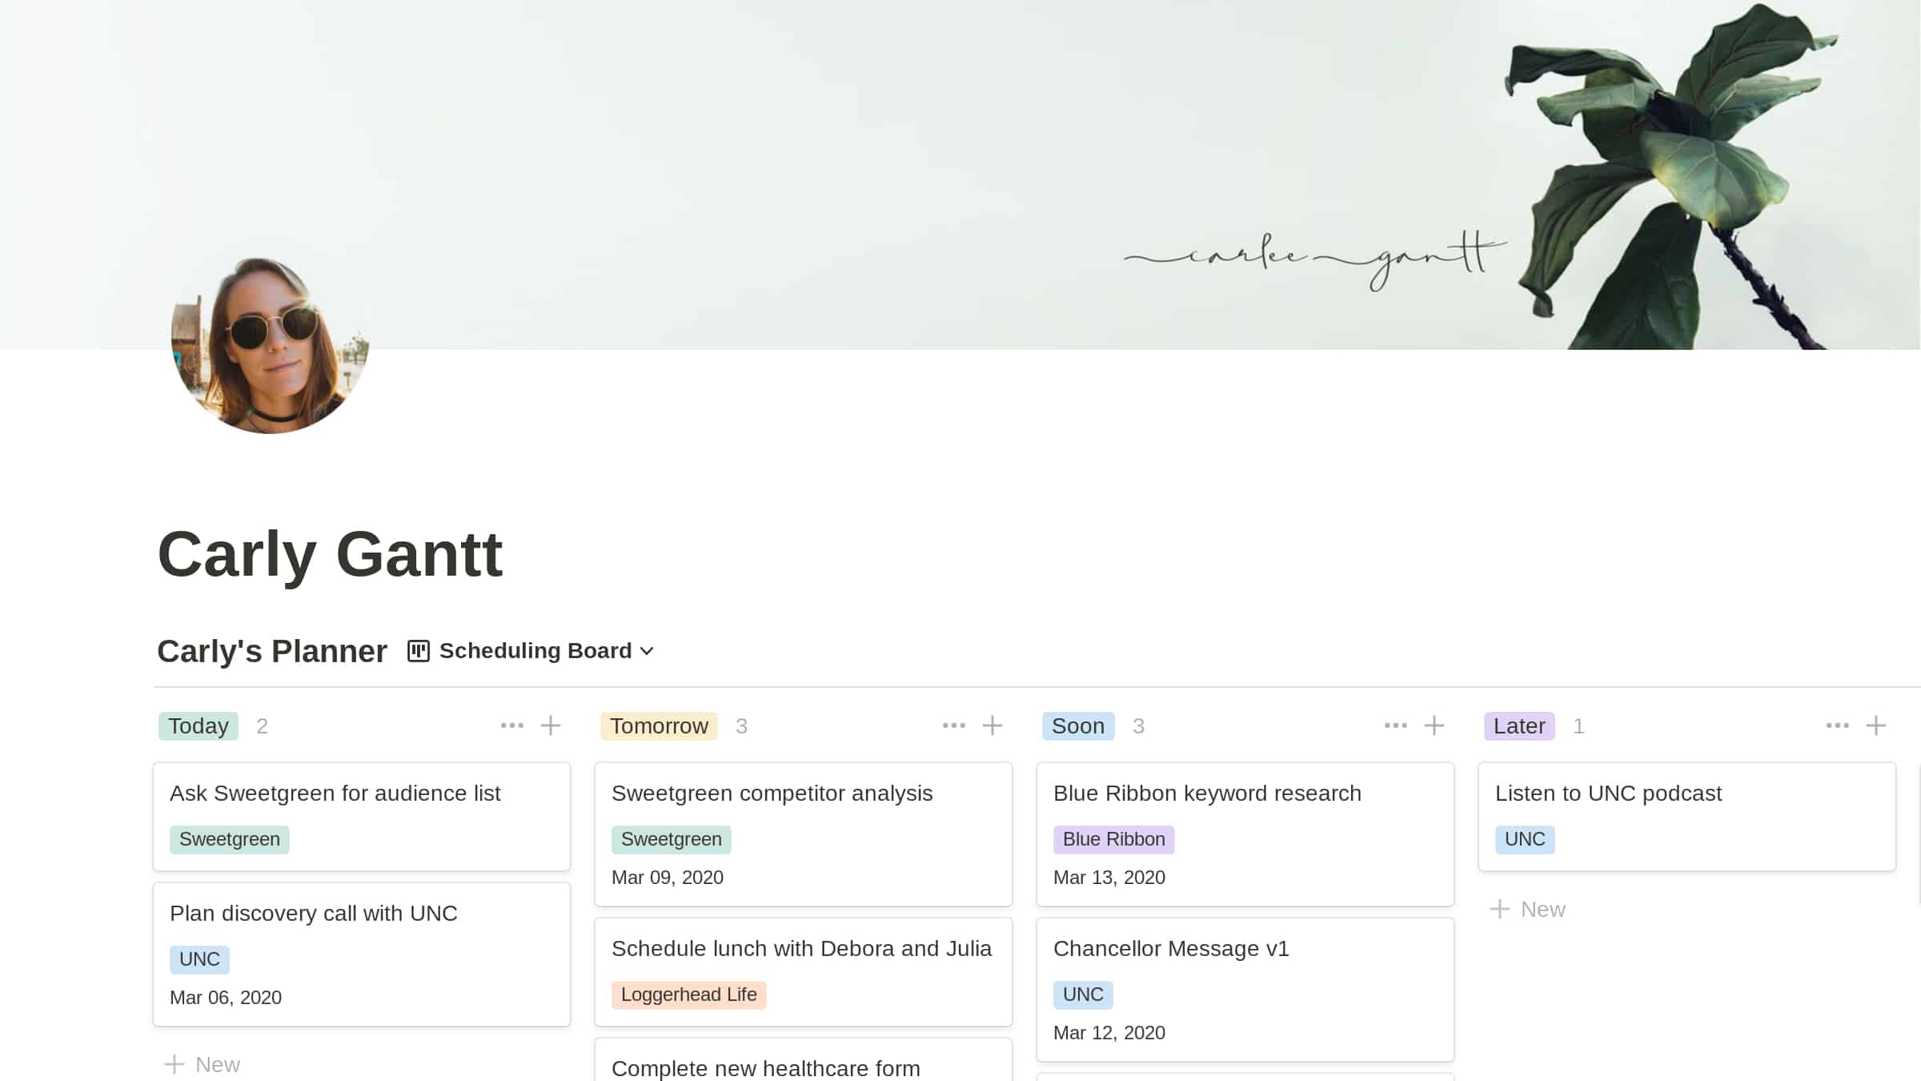This screenshot has height=1081, width=1921.
Task: Select the Today group label
Action: coord(198,725)
